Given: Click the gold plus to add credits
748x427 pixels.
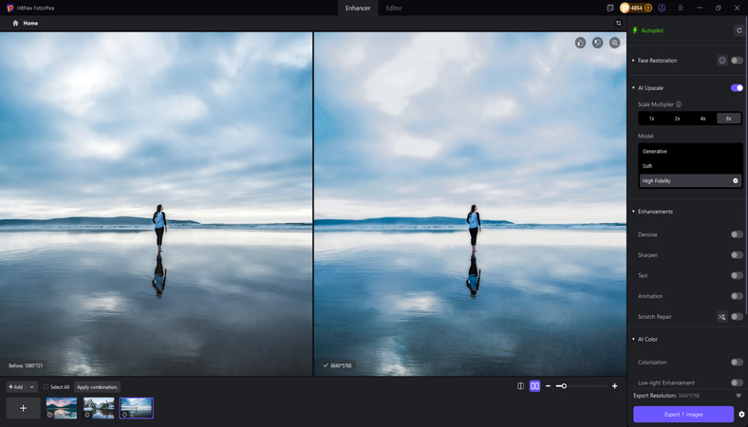Looking at the screenshot, I should (x=647, y=9).
